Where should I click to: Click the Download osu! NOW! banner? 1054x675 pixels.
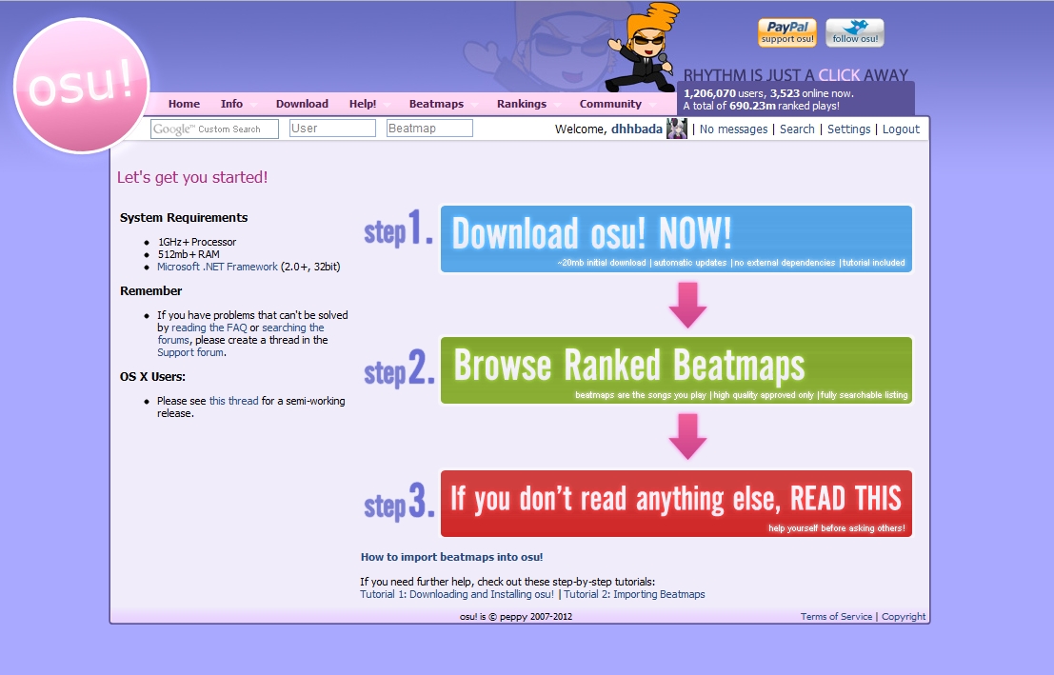pos(676,239)
